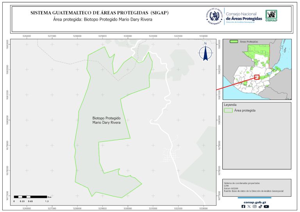Open the conap.gob.gt website link
This screenshot has height=212, width=300.
pyautogui.click(x=255, y=202)
